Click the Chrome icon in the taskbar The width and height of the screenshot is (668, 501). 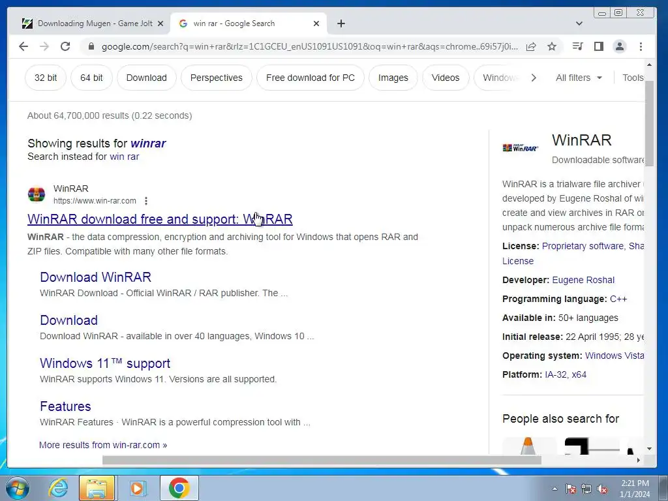tap(179, 488)
